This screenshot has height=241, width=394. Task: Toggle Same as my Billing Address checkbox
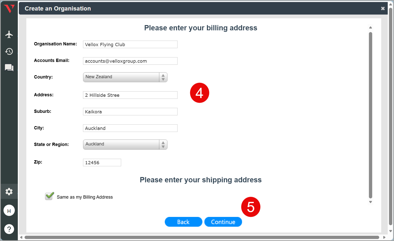pos(49,196)
